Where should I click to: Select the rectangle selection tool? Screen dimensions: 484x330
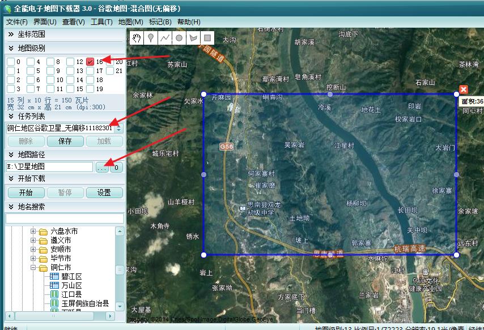tap(207, 38)
